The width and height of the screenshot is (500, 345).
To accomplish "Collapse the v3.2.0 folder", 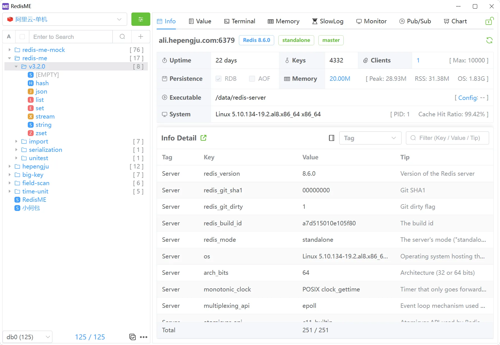I will click(16, 66).
